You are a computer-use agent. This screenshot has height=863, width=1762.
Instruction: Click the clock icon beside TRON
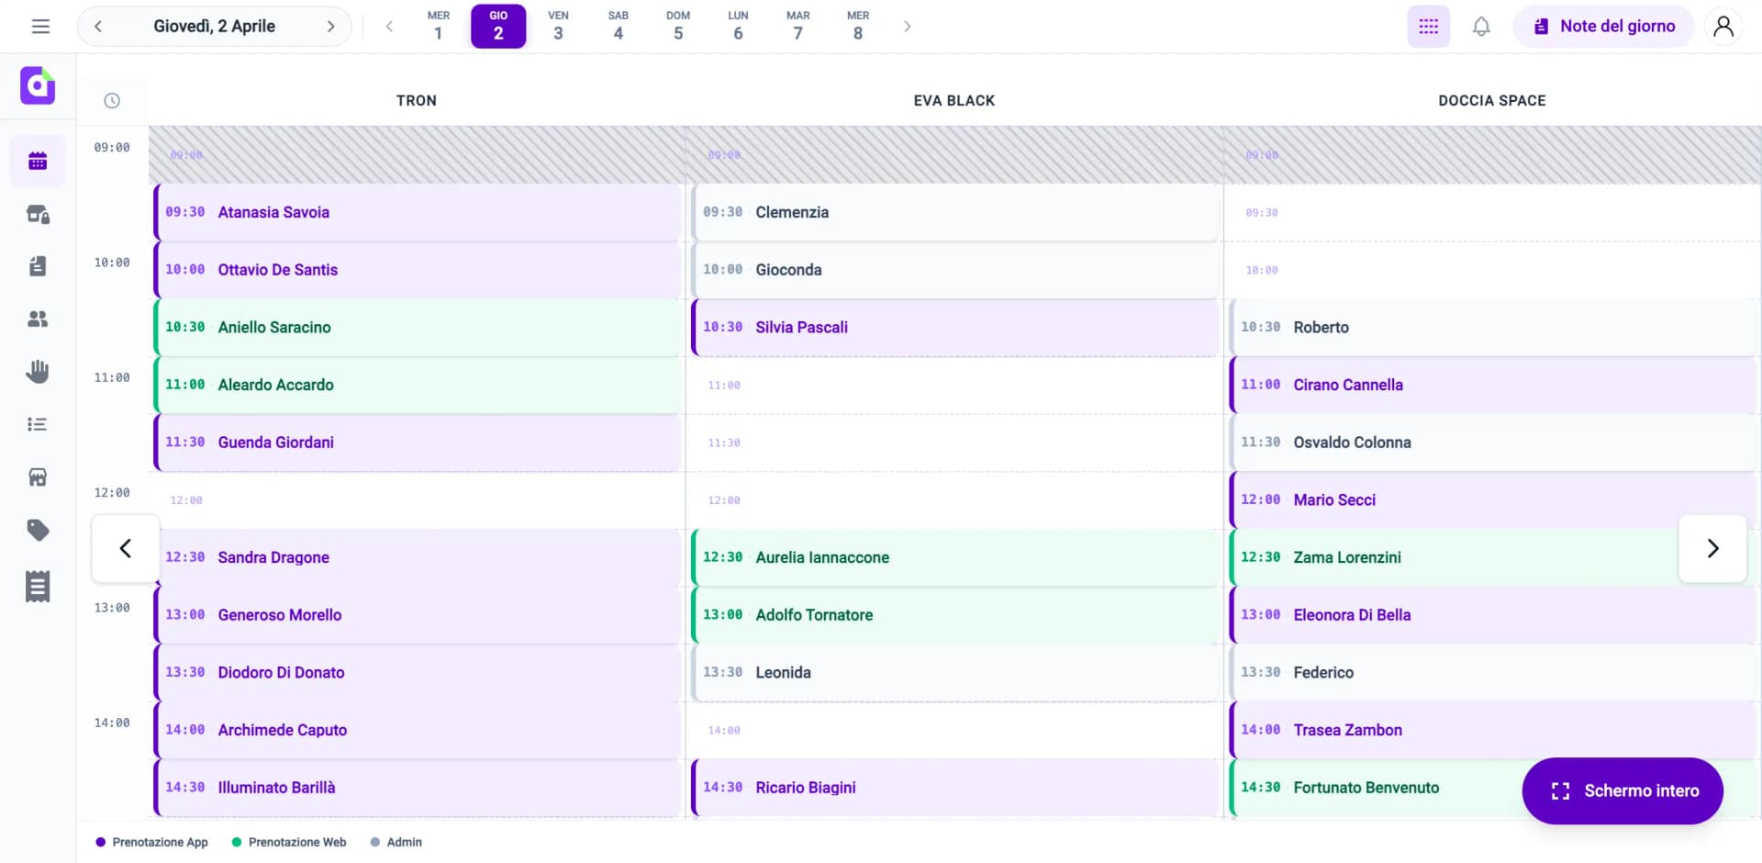[112, 101]
